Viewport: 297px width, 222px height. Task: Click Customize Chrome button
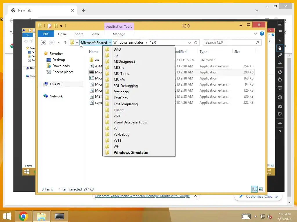tap(258, 196)
